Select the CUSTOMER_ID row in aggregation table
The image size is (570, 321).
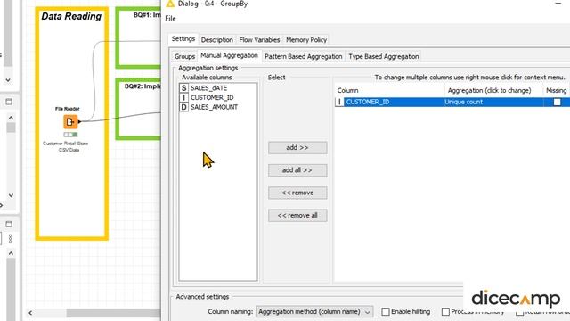(452, 102)
